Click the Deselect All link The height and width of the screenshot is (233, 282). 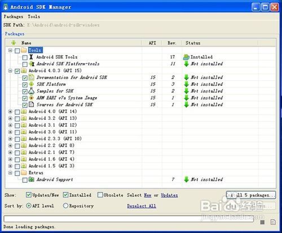click(142, 206)
